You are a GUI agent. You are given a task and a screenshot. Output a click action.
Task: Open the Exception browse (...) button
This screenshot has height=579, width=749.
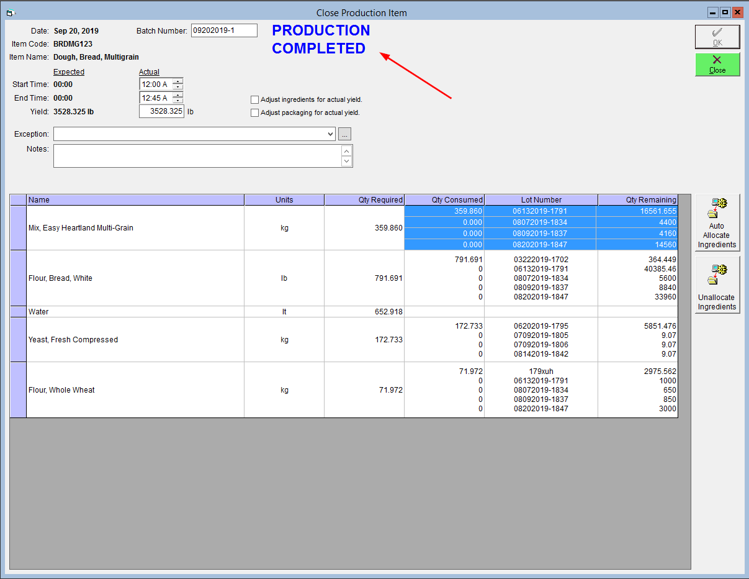[x=345, y=134]
